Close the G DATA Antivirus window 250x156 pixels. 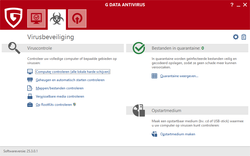tap(245, 5)
